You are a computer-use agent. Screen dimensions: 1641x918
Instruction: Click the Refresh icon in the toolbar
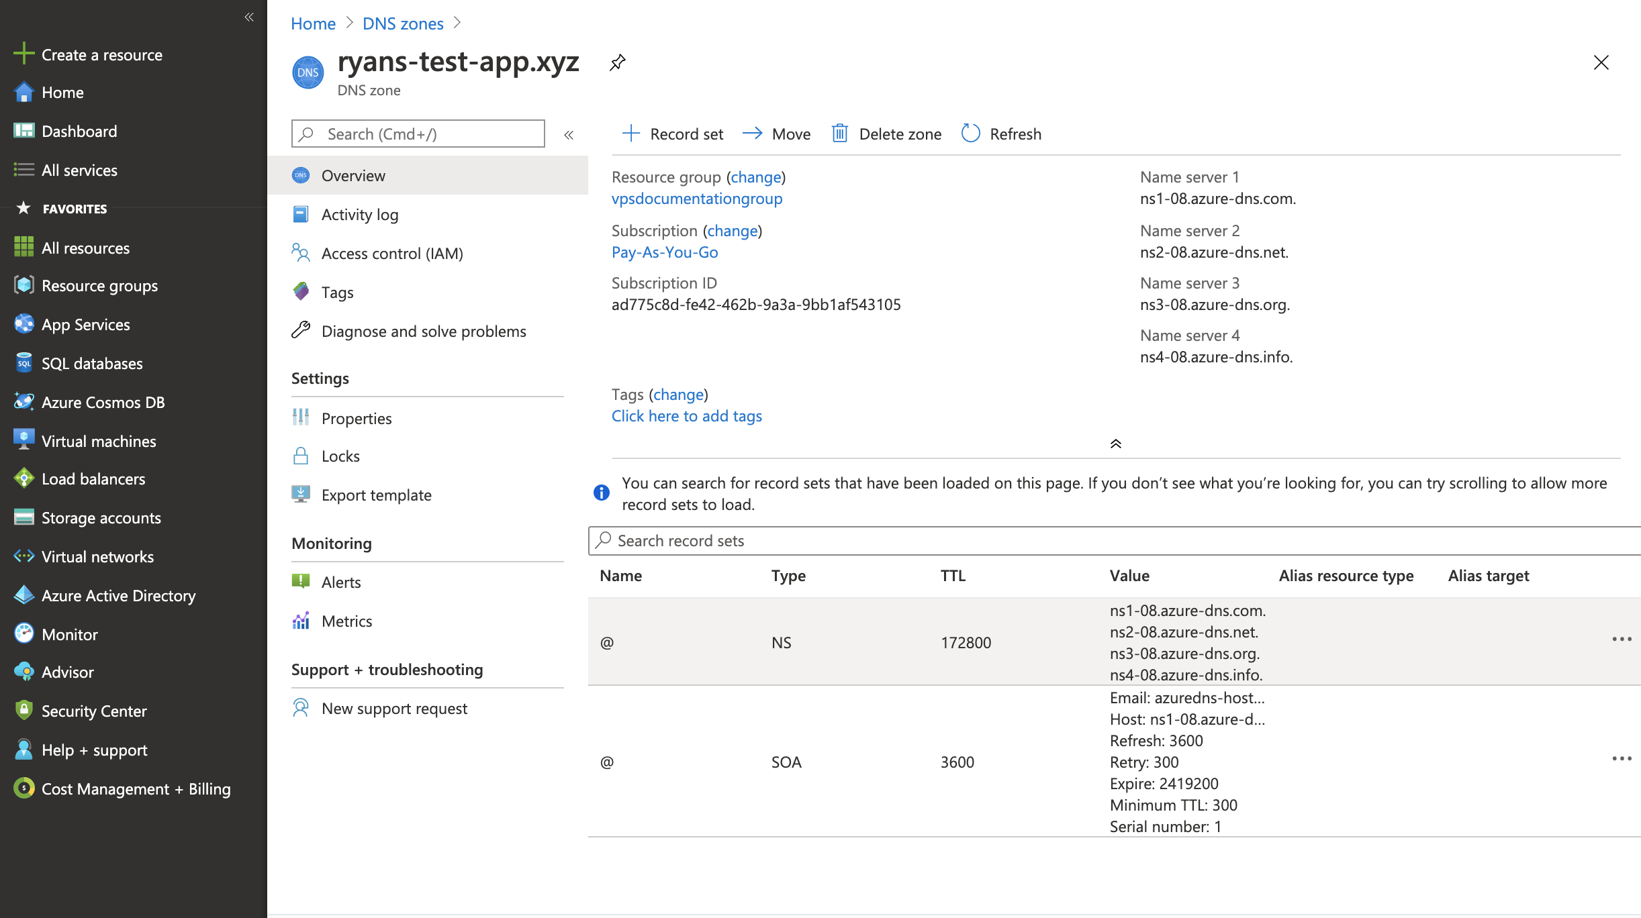pos(970,134)
